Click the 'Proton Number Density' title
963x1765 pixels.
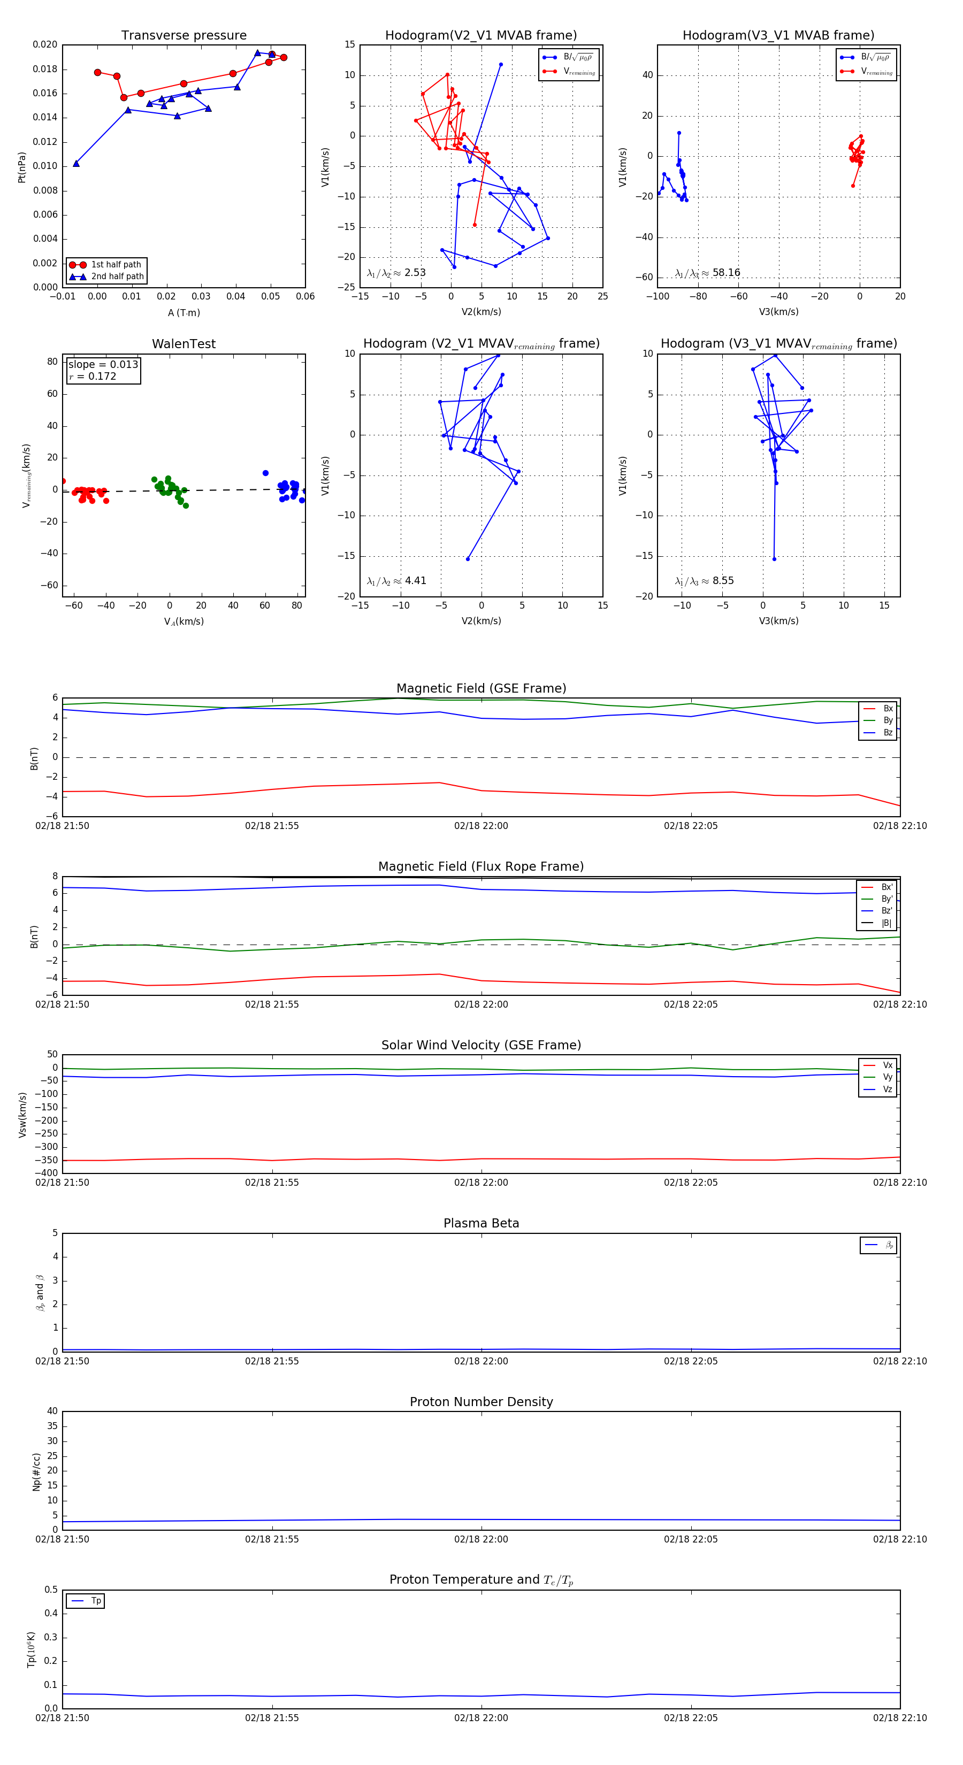tap(481, 1402)
